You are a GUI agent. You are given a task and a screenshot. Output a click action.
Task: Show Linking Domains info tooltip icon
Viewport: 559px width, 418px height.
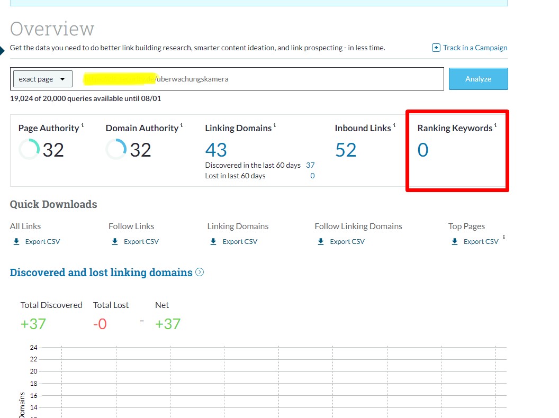(275, 125)
